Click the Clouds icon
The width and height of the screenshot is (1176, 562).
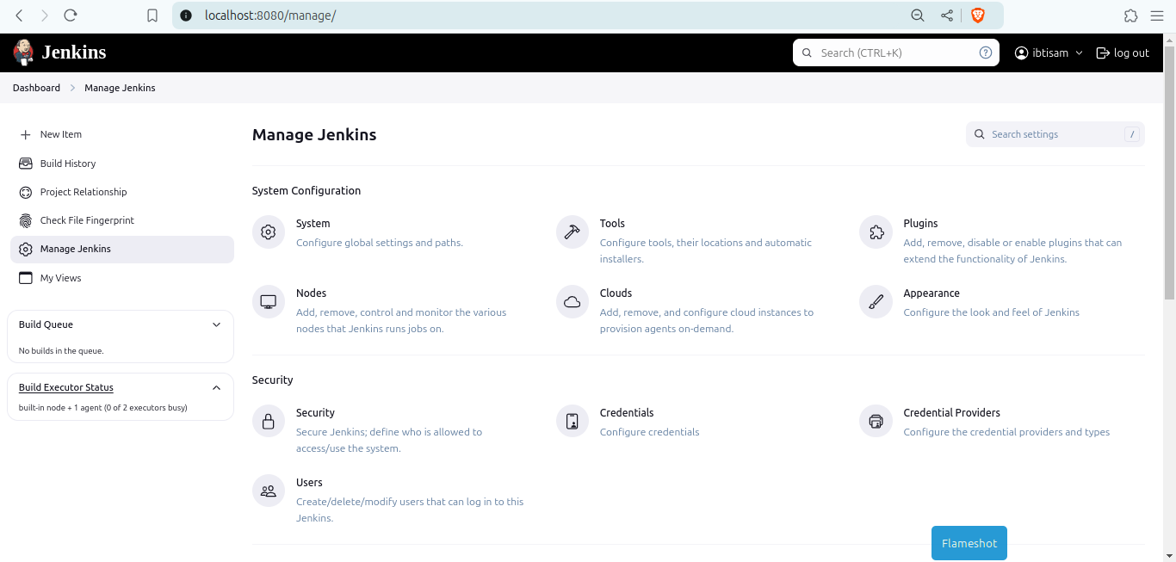(x=572, y=302)
